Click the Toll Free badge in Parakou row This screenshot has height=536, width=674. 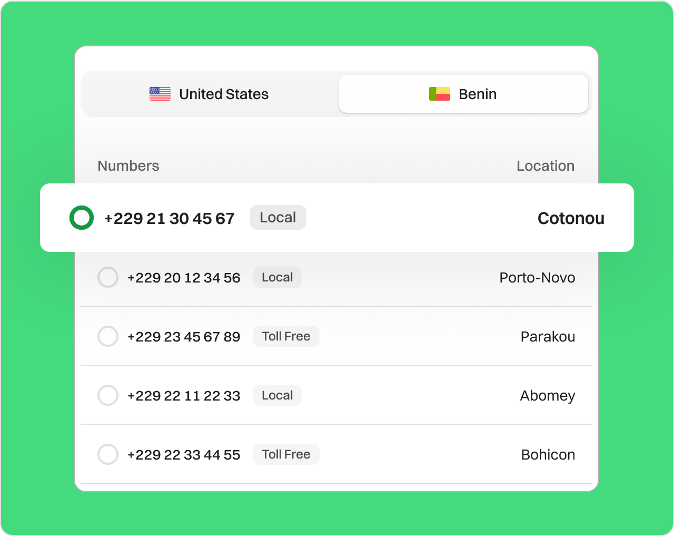(x=286, y=336)
